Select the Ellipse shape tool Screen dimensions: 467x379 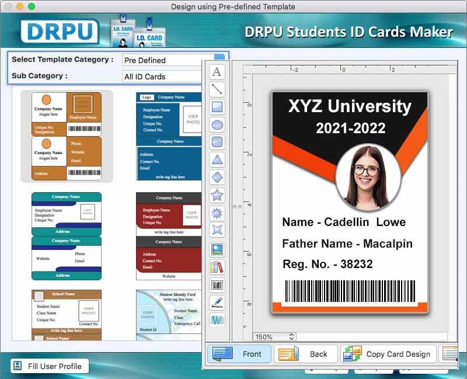[x=217, y=125]
